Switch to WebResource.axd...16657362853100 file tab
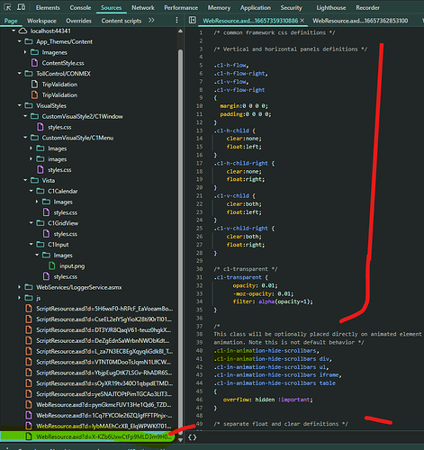 pos(360,21)
